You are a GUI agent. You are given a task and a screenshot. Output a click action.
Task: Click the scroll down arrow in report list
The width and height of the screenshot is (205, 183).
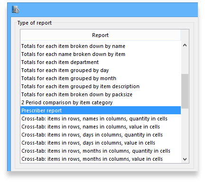185,159
